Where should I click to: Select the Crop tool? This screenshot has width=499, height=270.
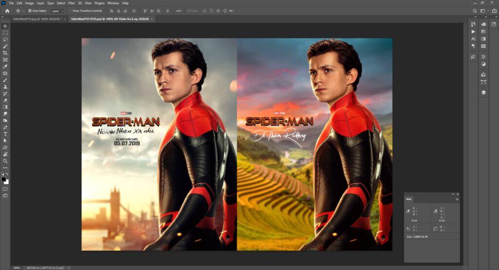pyautogui.click(x=5, y=53)
